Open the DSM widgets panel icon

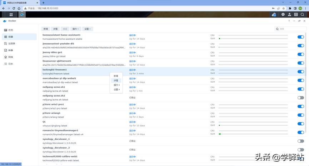point(296,15)
